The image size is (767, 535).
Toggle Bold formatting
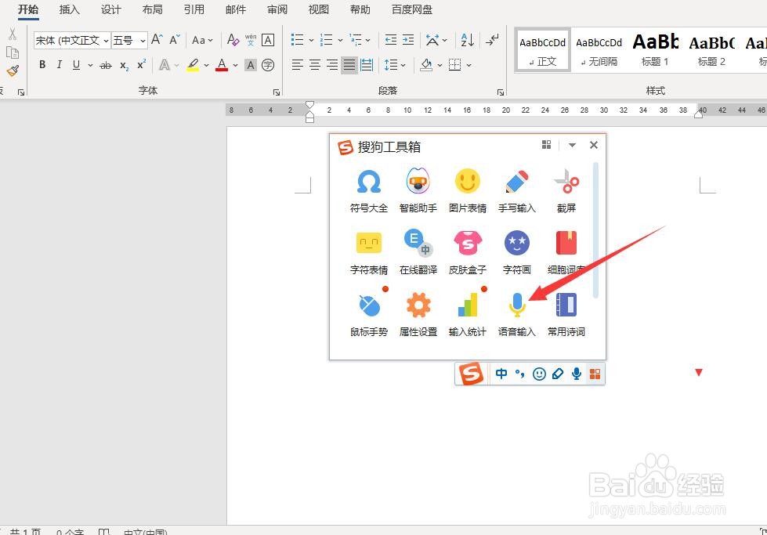point(42,64)
